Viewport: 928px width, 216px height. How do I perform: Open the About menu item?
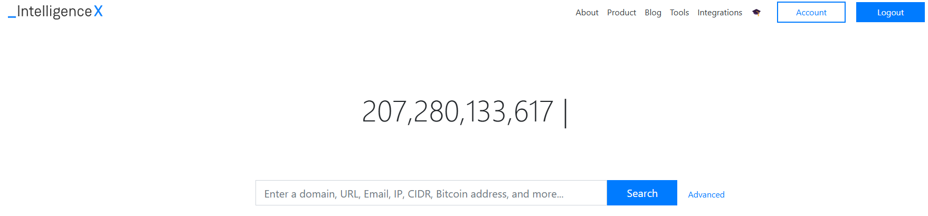[x=587, y=12]
